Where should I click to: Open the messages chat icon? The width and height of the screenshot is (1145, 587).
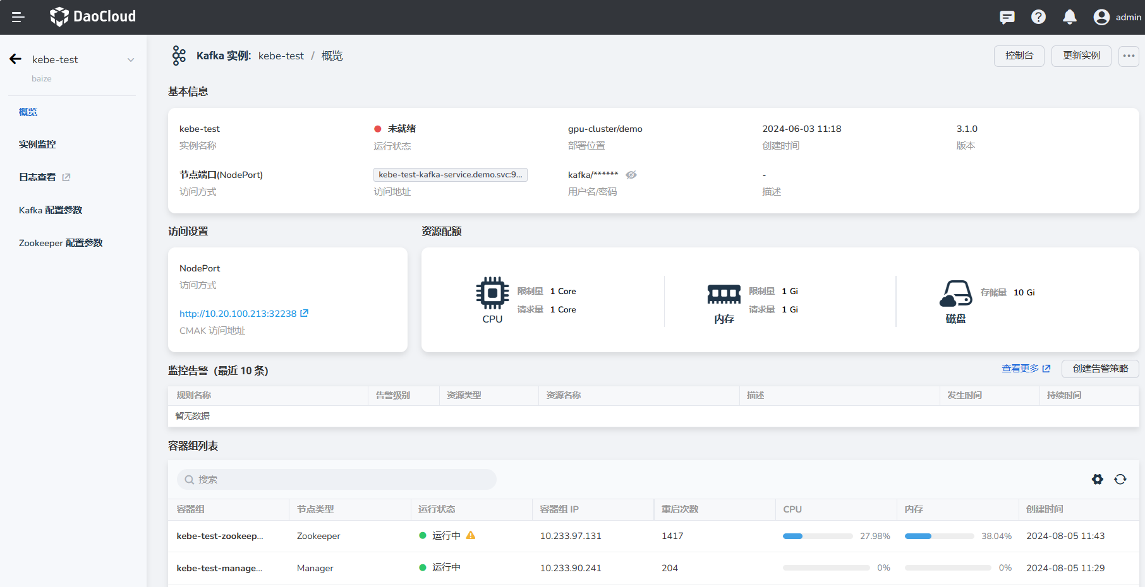1007,17
